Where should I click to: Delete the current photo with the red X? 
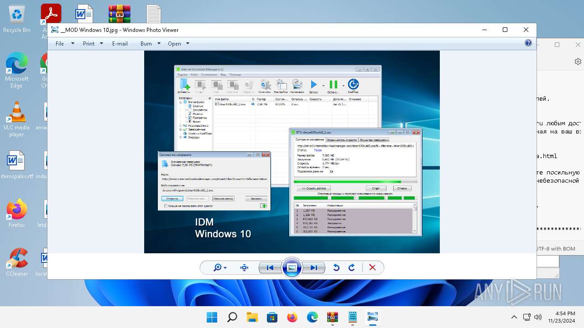[372, 268]
